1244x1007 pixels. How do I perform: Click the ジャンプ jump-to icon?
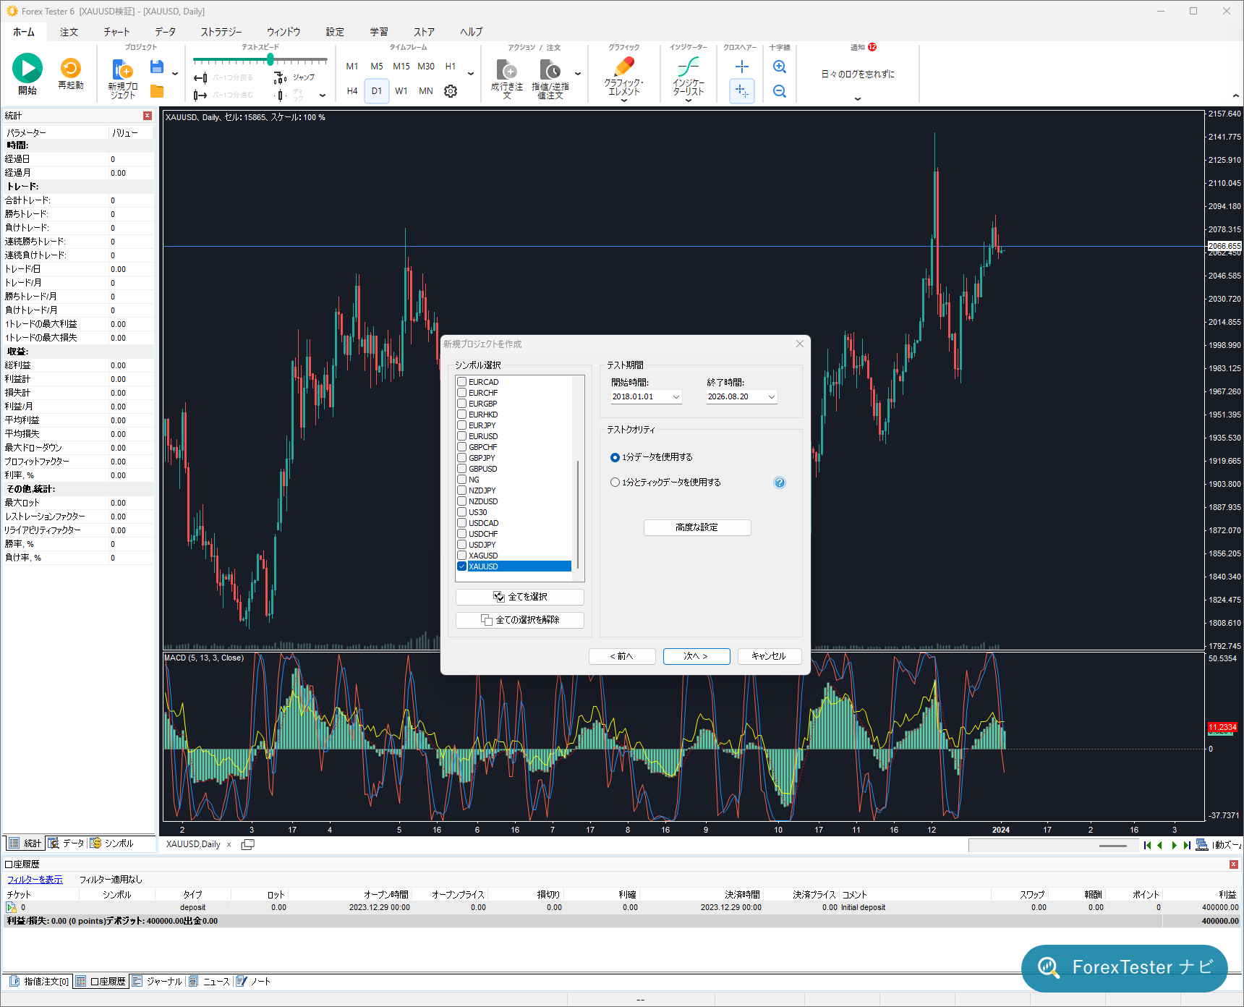(281, 77)
